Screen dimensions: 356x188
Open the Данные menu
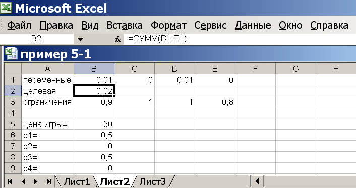coord(253,25)
